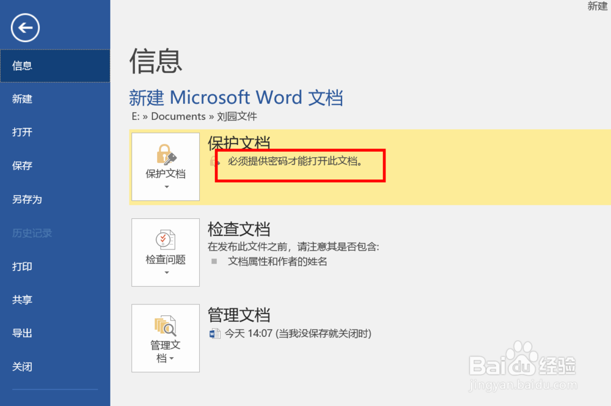The image size is (611, 406).
Task: Choose 另存为 in the sidebar
Action: 55,199
